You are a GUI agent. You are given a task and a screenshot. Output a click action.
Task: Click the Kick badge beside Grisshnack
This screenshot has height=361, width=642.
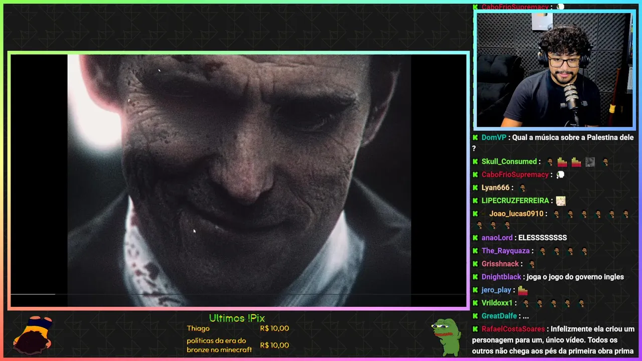coord(475,264)
